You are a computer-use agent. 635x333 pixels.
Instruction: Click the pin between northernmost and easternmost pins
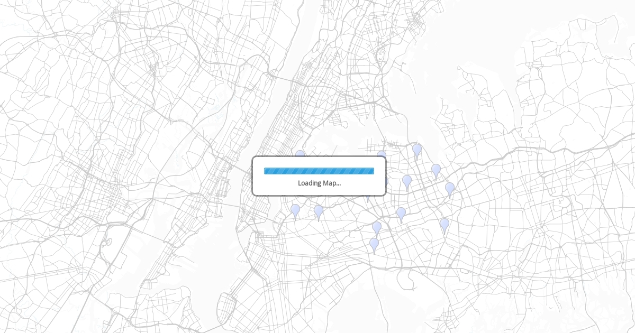[436, 170]
